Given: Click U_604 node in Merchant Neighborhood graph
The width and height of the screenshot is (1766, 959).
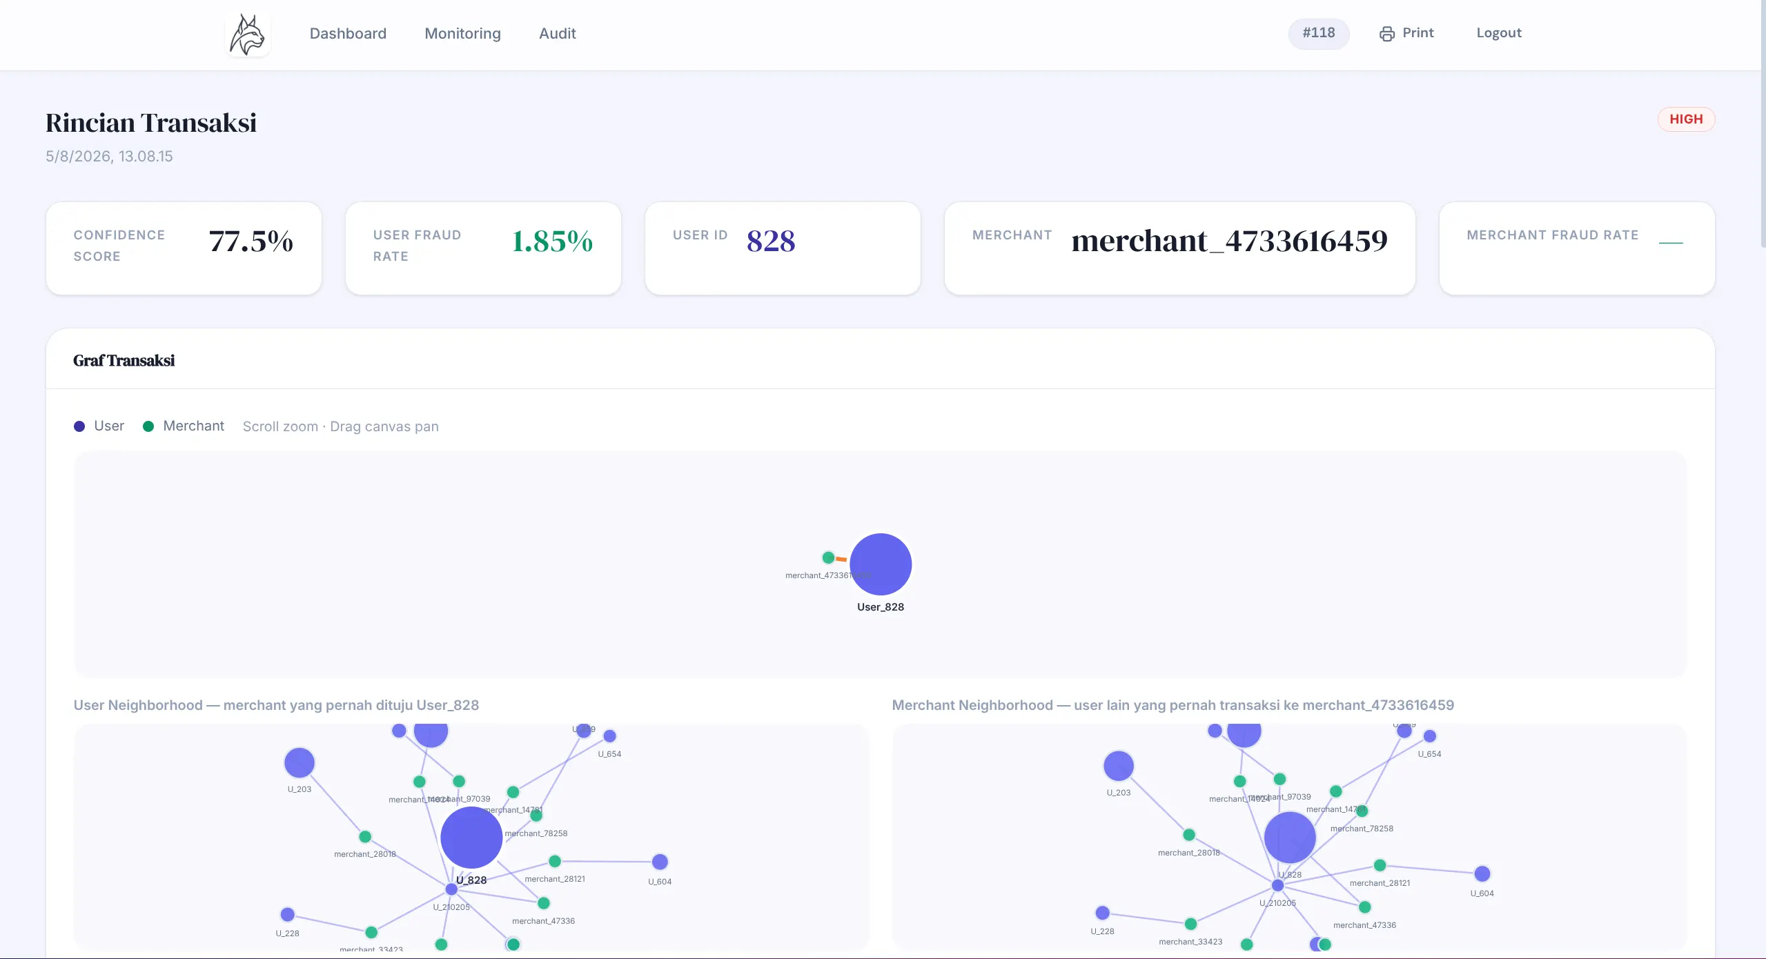Looking at the screenshot, I should [1482, 874].
